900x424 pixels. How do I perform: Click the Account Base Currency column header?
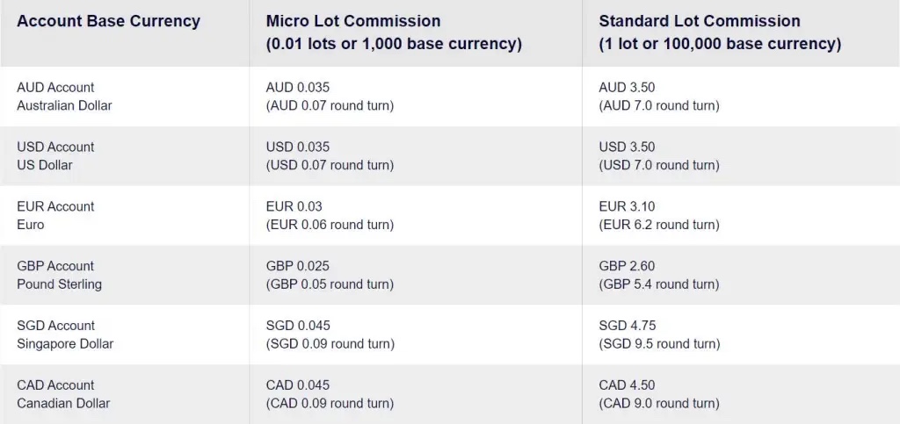(108, 21)
